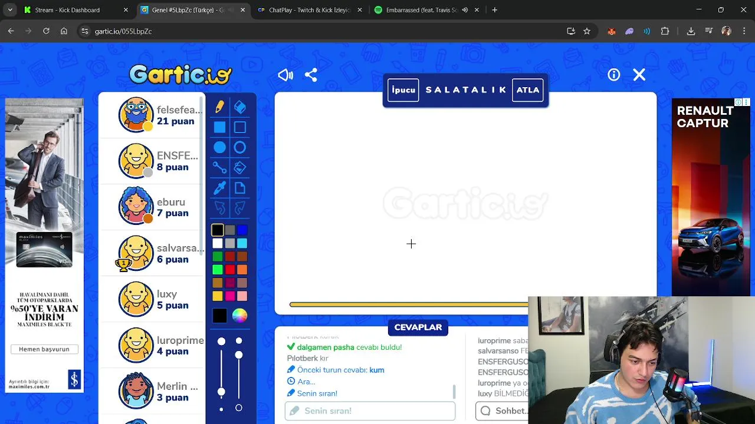Click the Gartic.io logo
The image size is (755, 424).
click(x=180, y=75)
